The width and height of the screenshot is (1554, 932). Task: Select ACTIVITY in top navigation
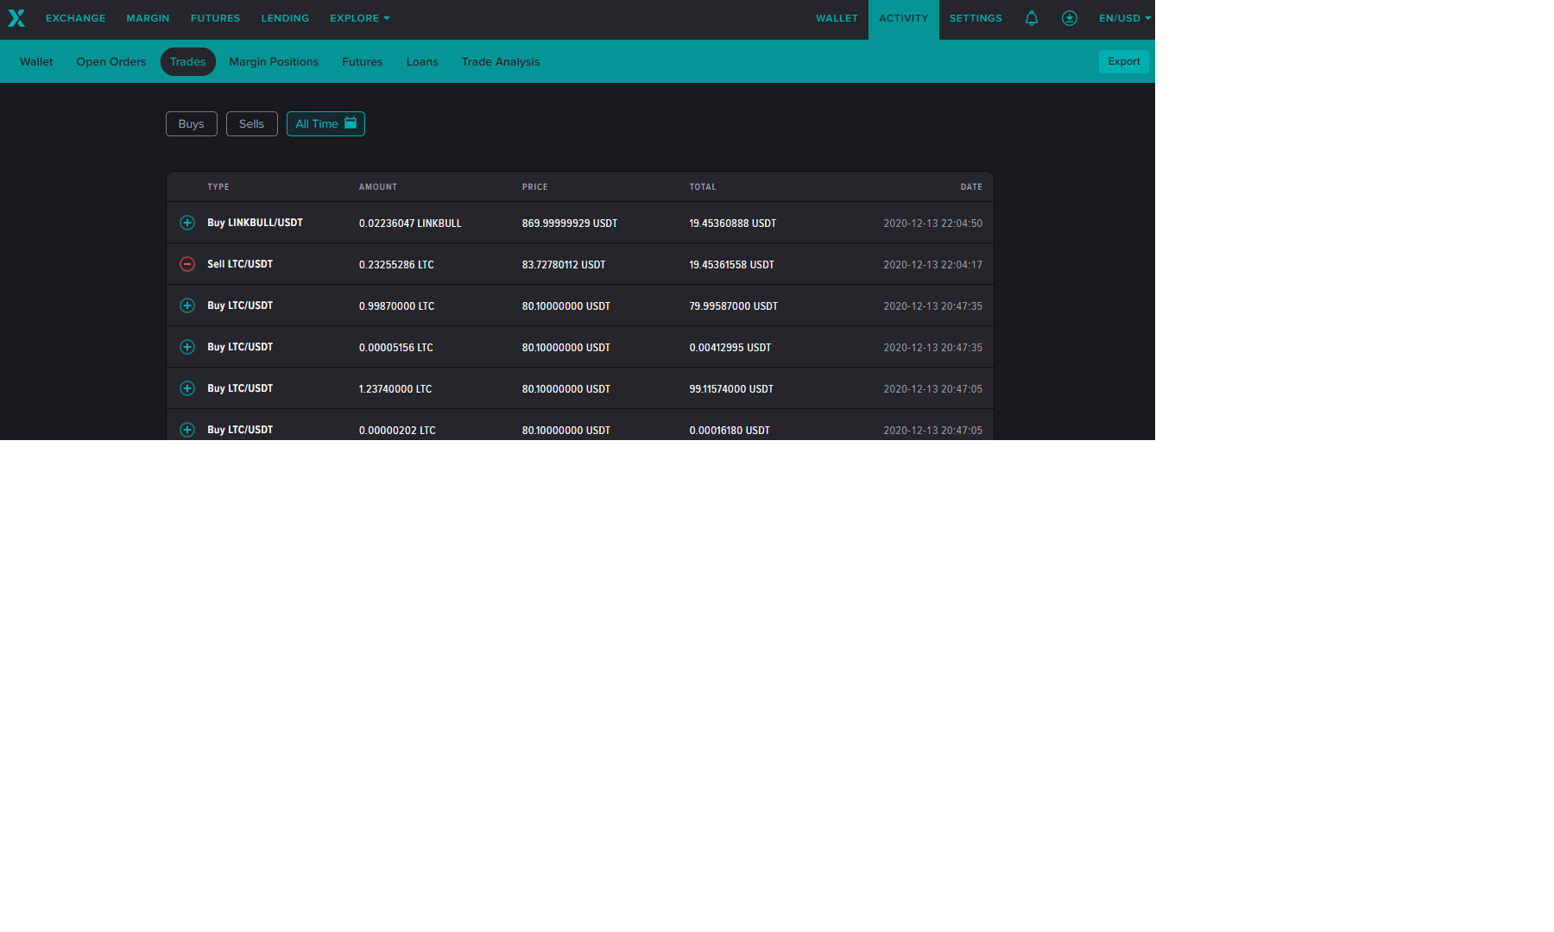pos(904,19)
